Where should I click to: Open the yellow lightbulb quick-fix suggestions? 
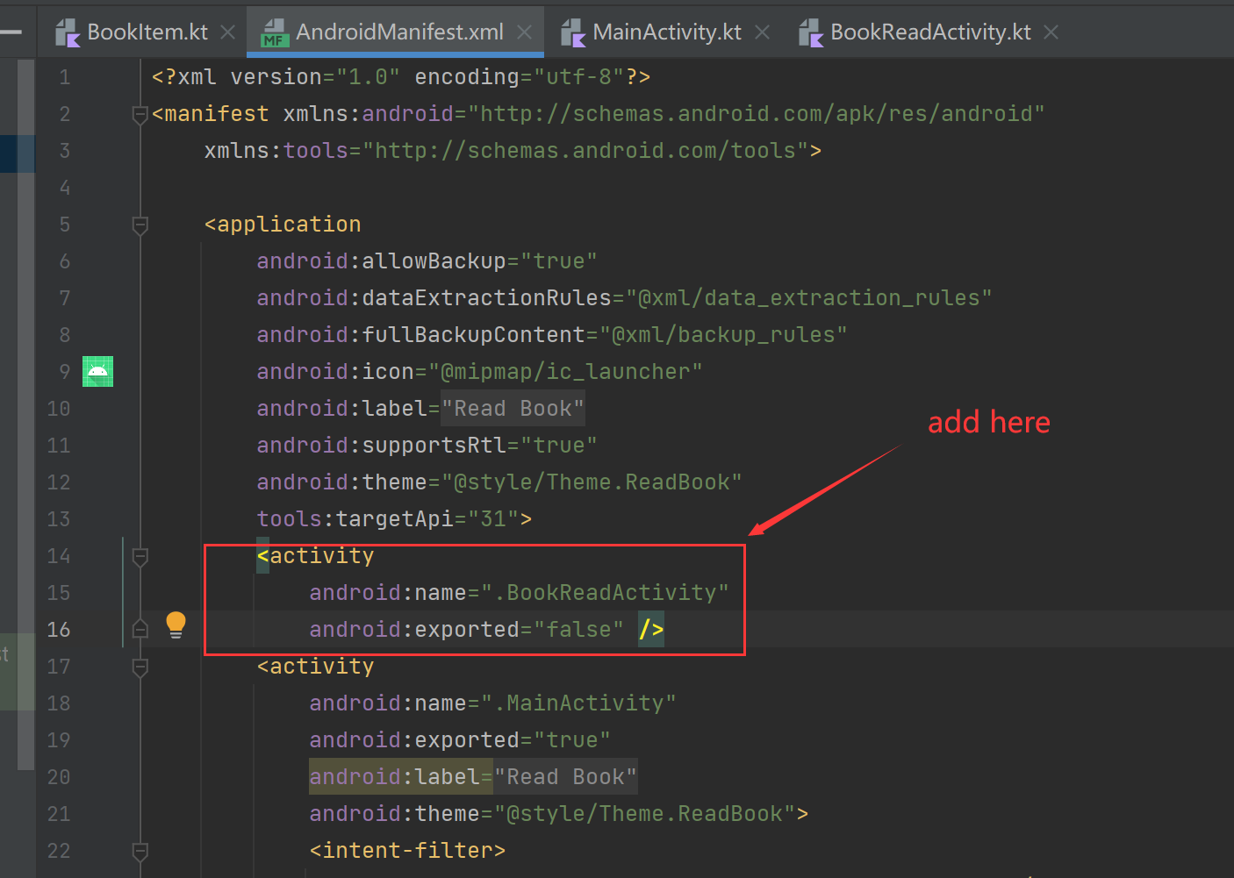[176, 625]
